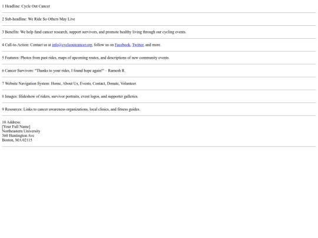The height and width of the screenshot is (238, 318).
Task: Open the info@cycleoutcancer.org email link
Action: (x=72, y=45)
